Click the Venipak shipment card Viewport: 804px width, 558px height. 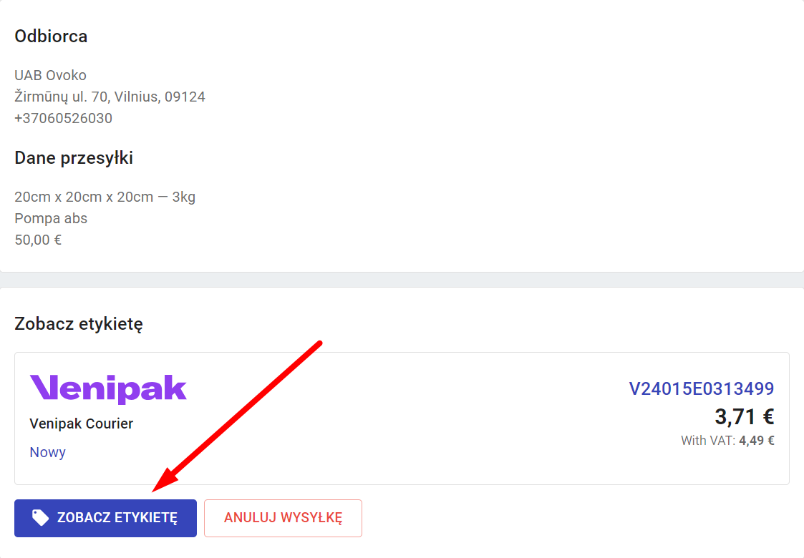402,418
